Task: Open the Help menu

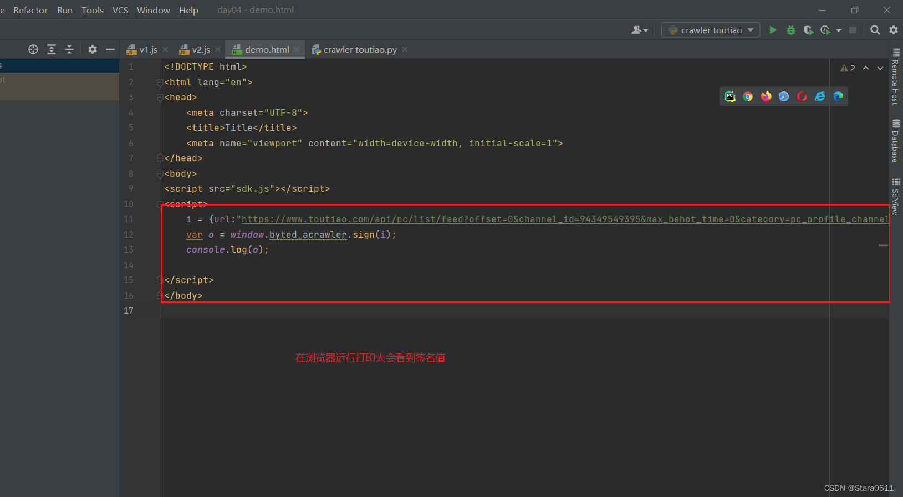Action: pyautogui.click(x=188, y=10)
